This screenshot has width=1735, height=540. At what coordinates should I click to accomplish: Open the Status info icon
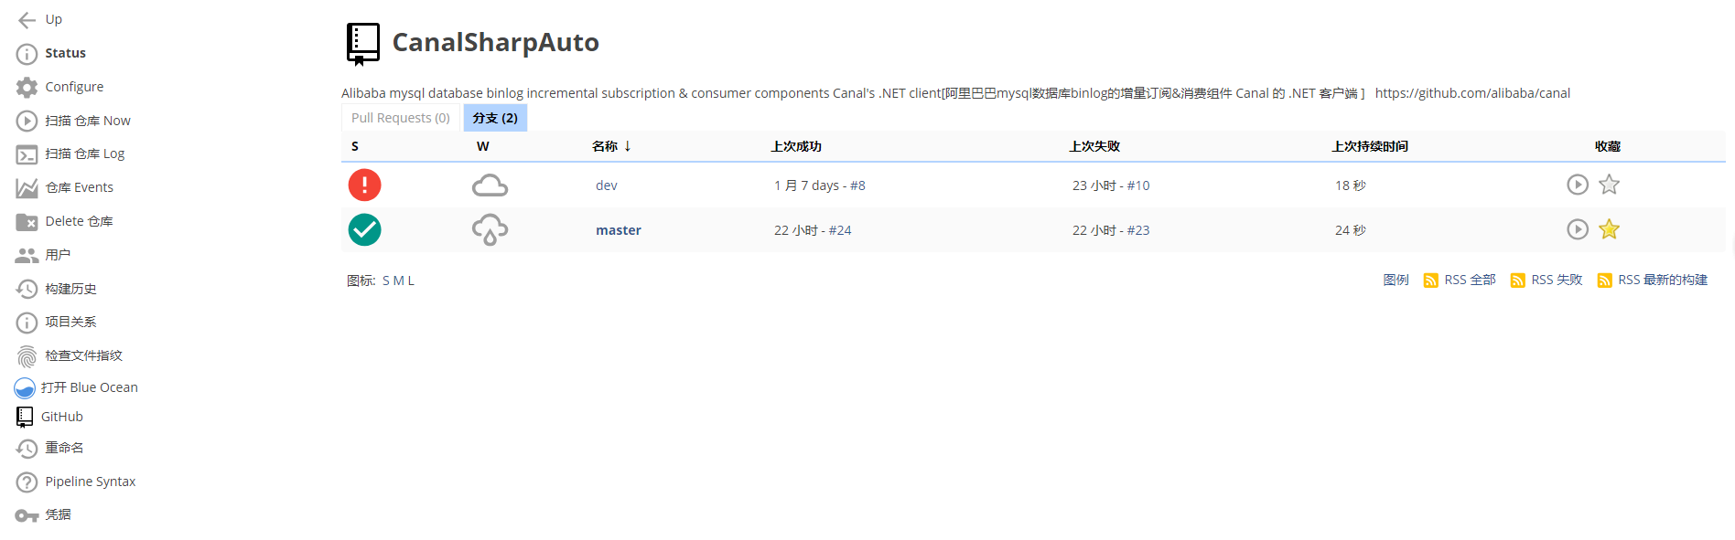(27, 54)
